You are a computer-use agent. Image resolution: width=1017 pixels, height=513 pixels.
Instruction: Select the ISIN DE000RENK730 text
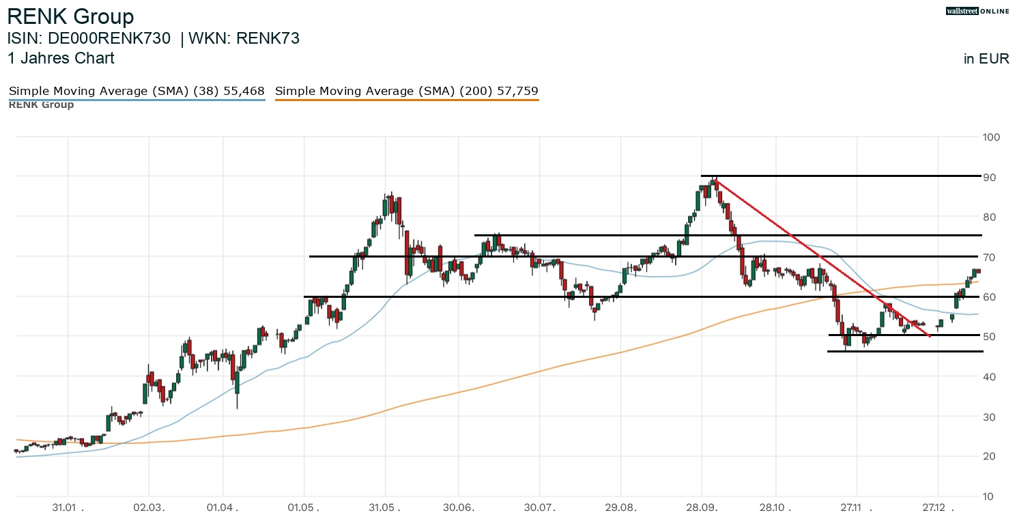tap(89, 38)
